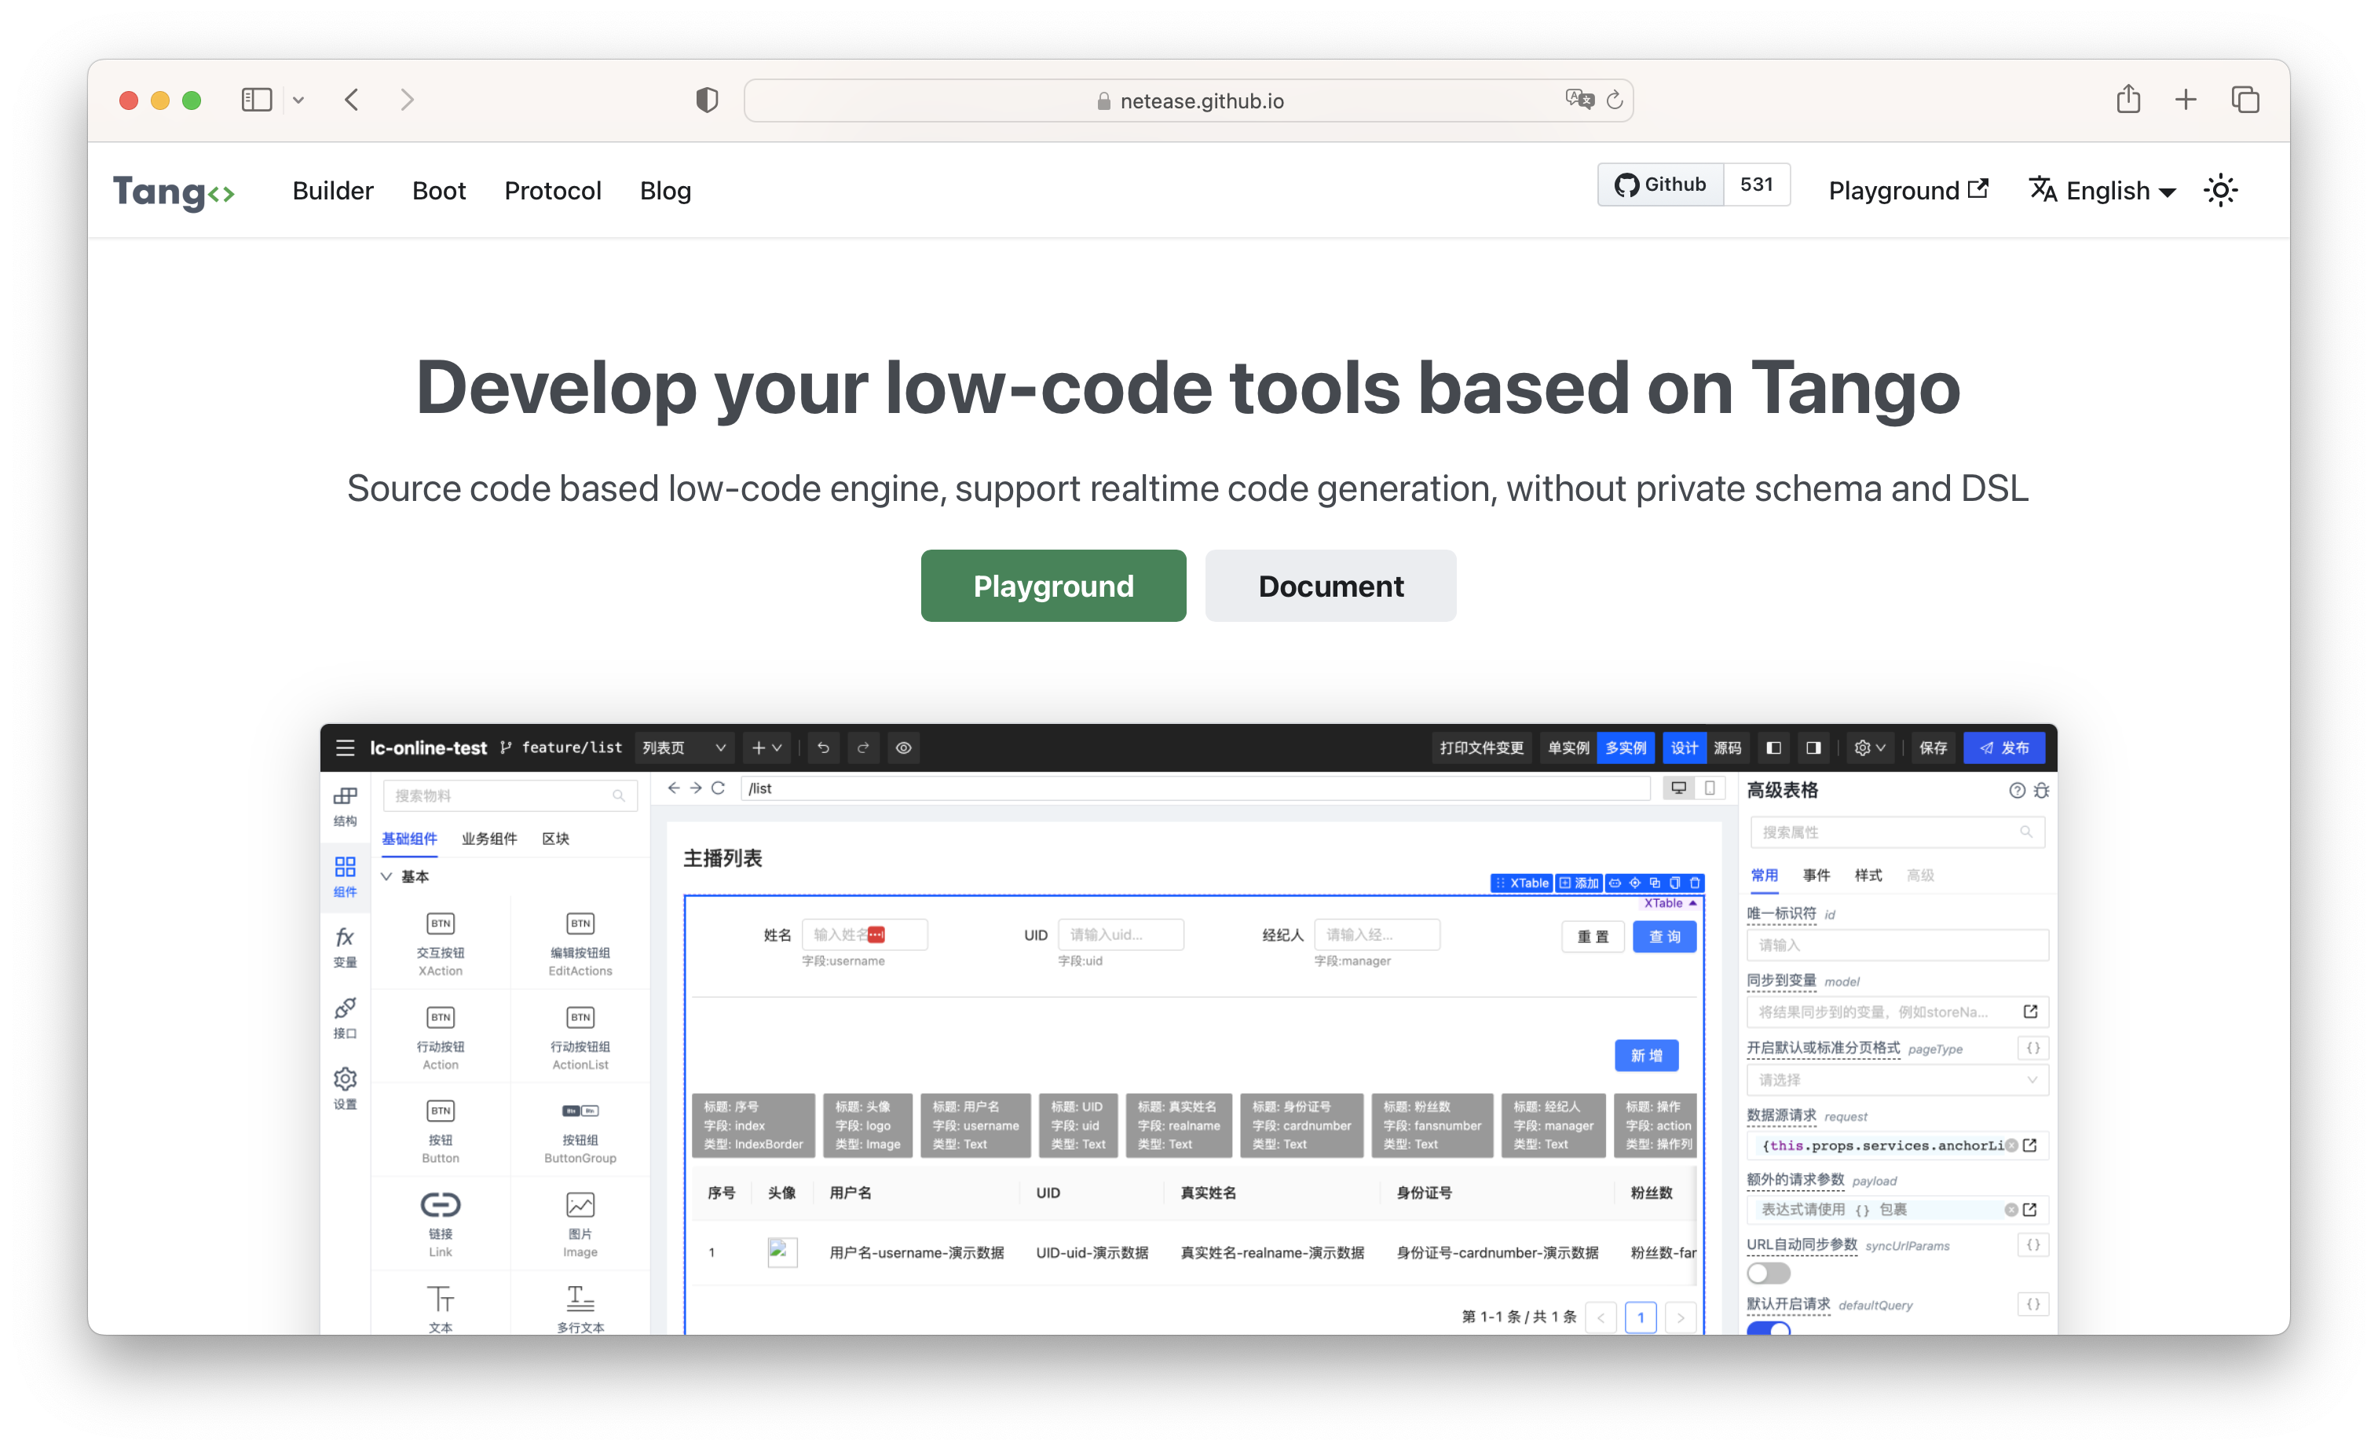Open Safari sidebar options chevron
Image resolution: width=2378 pixels, height=1451 pixels.
pyautogui.click(x=298, y=101)
